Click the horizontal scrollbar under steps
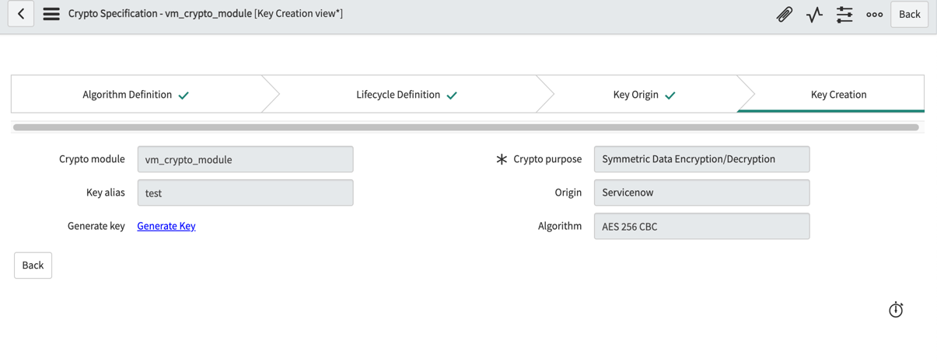 point(466,127)
